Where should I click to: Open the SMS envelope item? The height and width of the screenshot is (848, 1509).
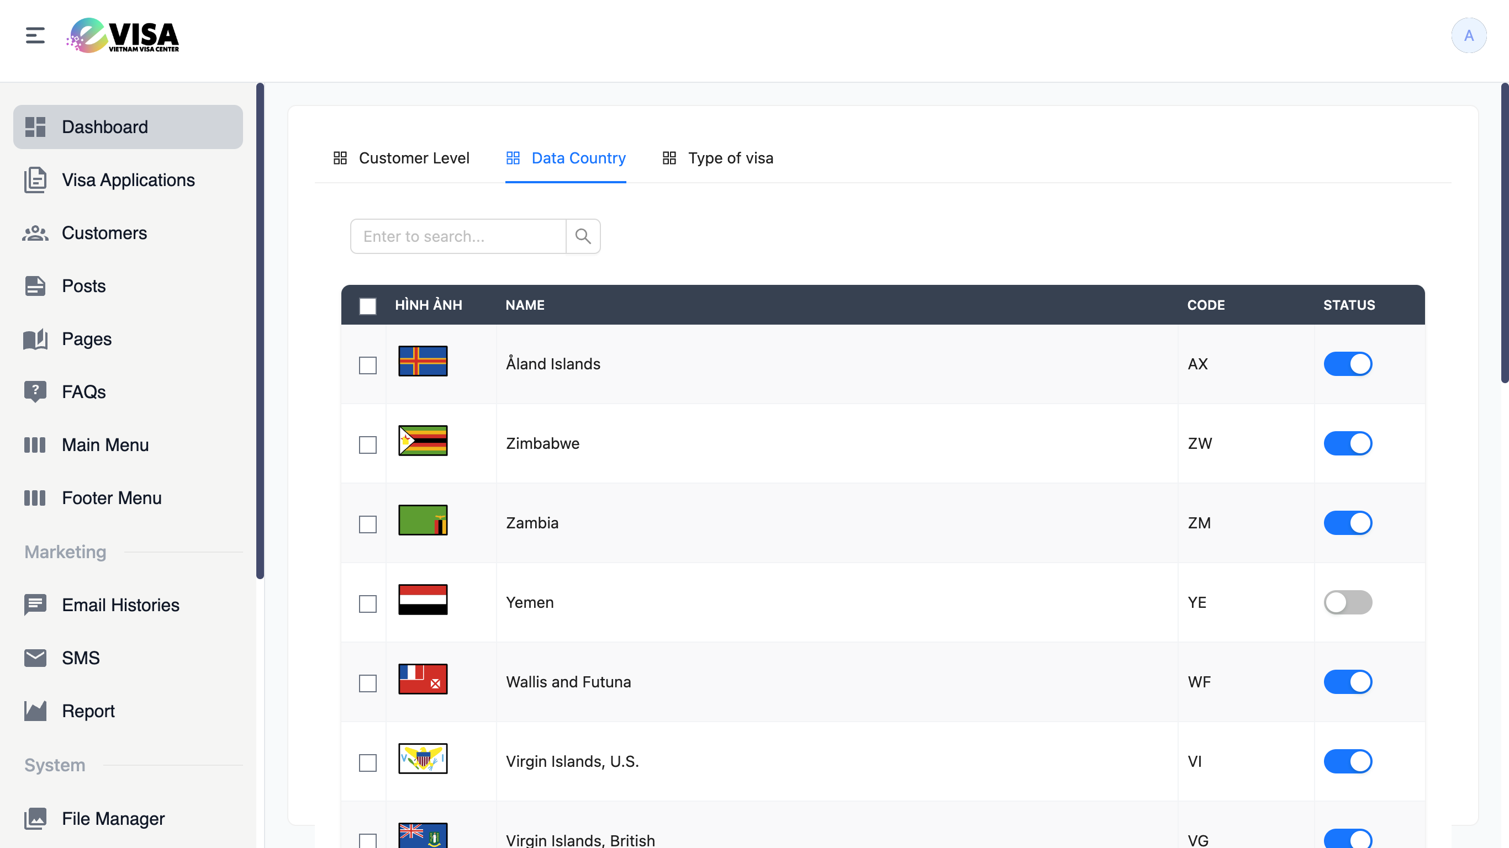[35, 658]
